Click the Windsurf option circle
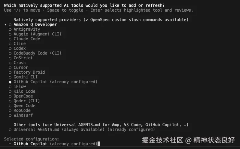240x149 pixels. tap(10, 115)
